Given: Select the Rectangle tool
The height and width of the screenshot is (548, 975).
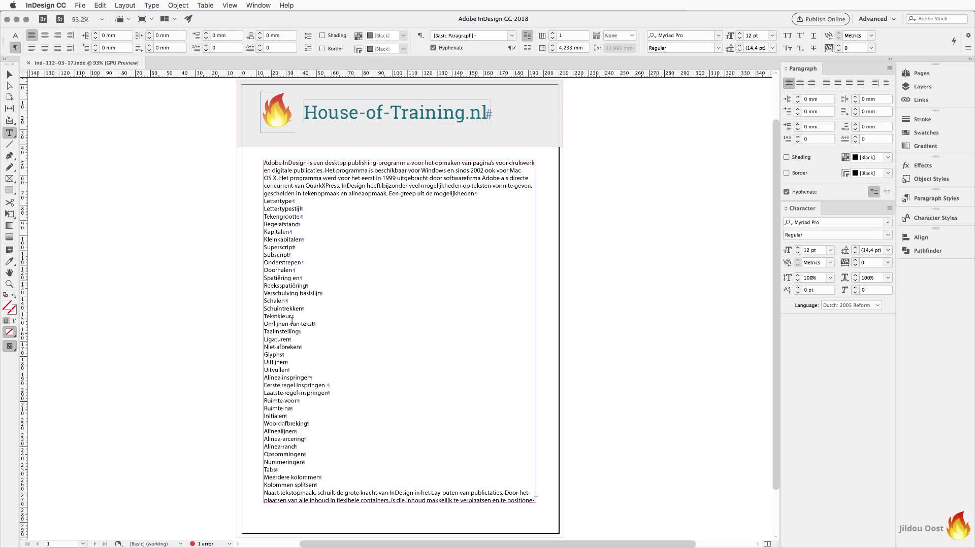Looking at the screenshot, I should [10, 190].
